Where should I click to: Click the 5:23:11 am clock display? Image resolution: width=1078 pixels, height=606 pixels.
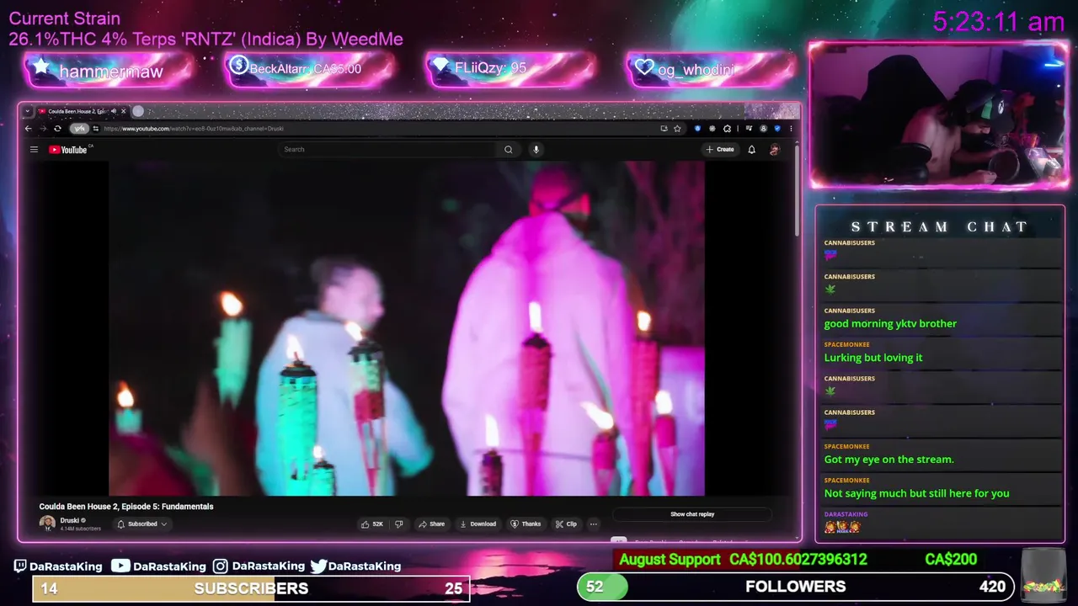(x=999, y=21)
